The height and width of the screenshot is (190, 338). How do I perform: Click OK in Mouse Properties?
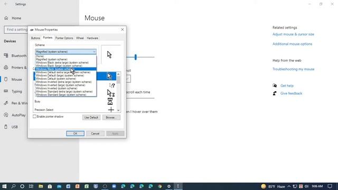75,134
